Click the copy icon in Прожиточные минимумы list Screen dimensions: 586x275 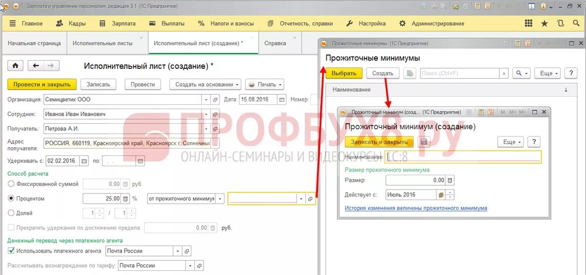pyautogui.click(x=410, y=73)
